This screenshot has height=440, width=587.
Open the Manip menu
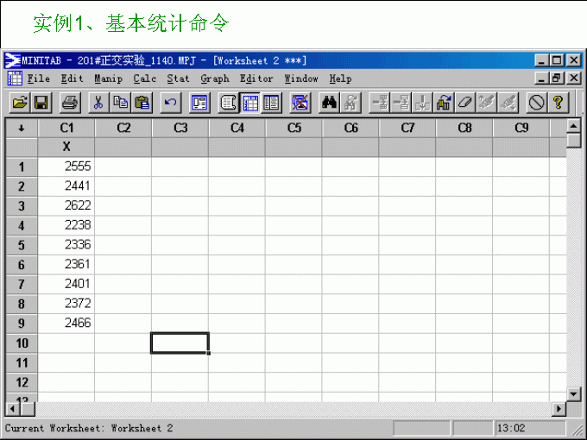point(108,79)
